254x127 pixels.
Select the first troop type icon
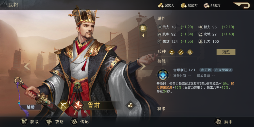(172, 52)
